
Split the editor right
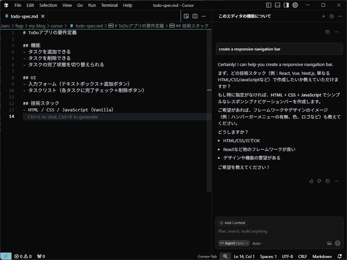(195, 16)
